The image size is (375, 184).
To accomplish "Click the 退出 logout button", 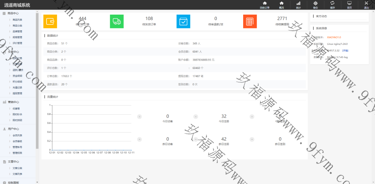I will pyautogui.click(x=366, y=5).
